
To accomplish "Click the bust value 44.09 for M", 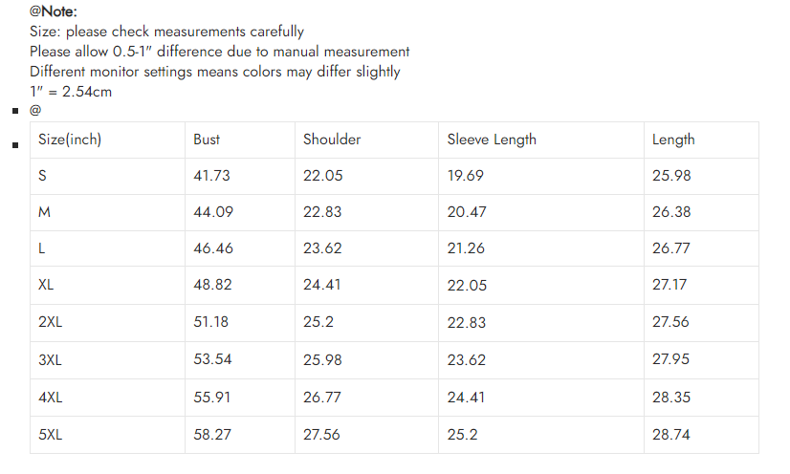I will (x=212, y=212).
